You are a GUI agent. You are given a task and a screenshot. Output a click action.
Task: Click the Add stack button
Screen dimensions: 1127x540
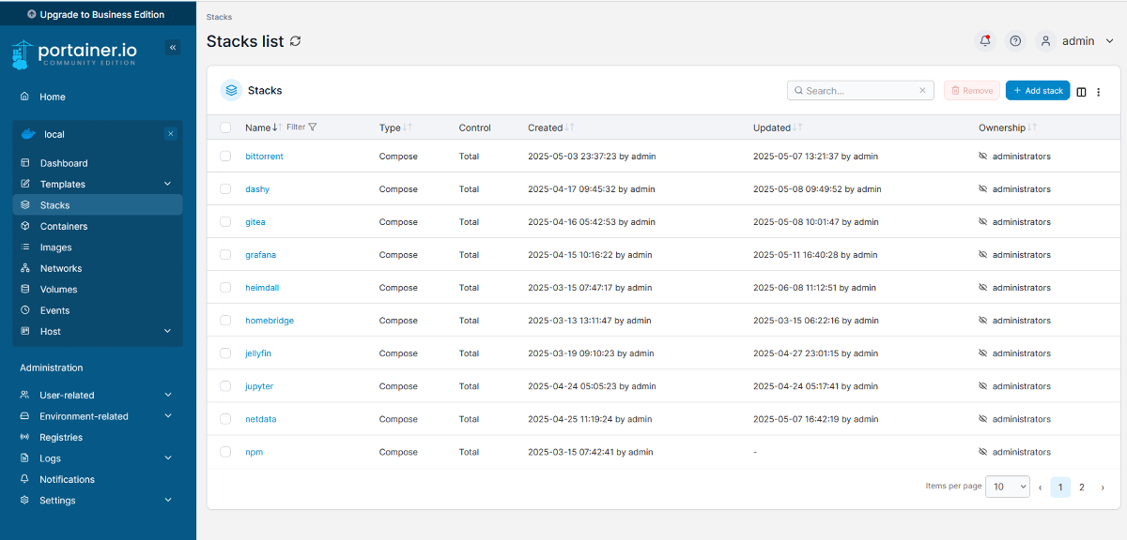tap(1038, 91)
